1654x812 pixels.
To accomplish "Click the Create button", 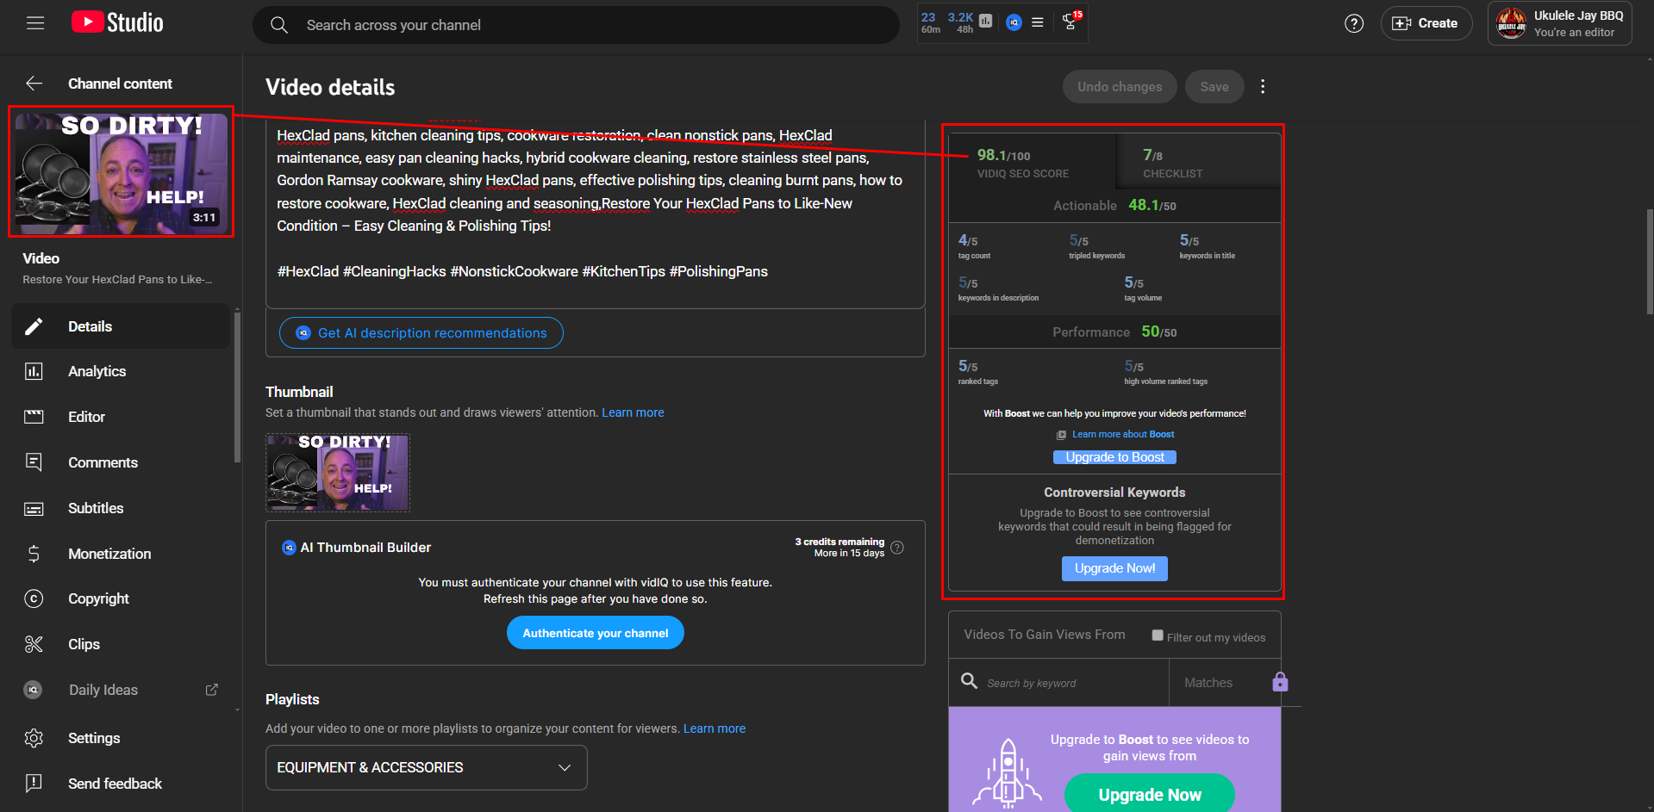I will tap(1426, 23).
